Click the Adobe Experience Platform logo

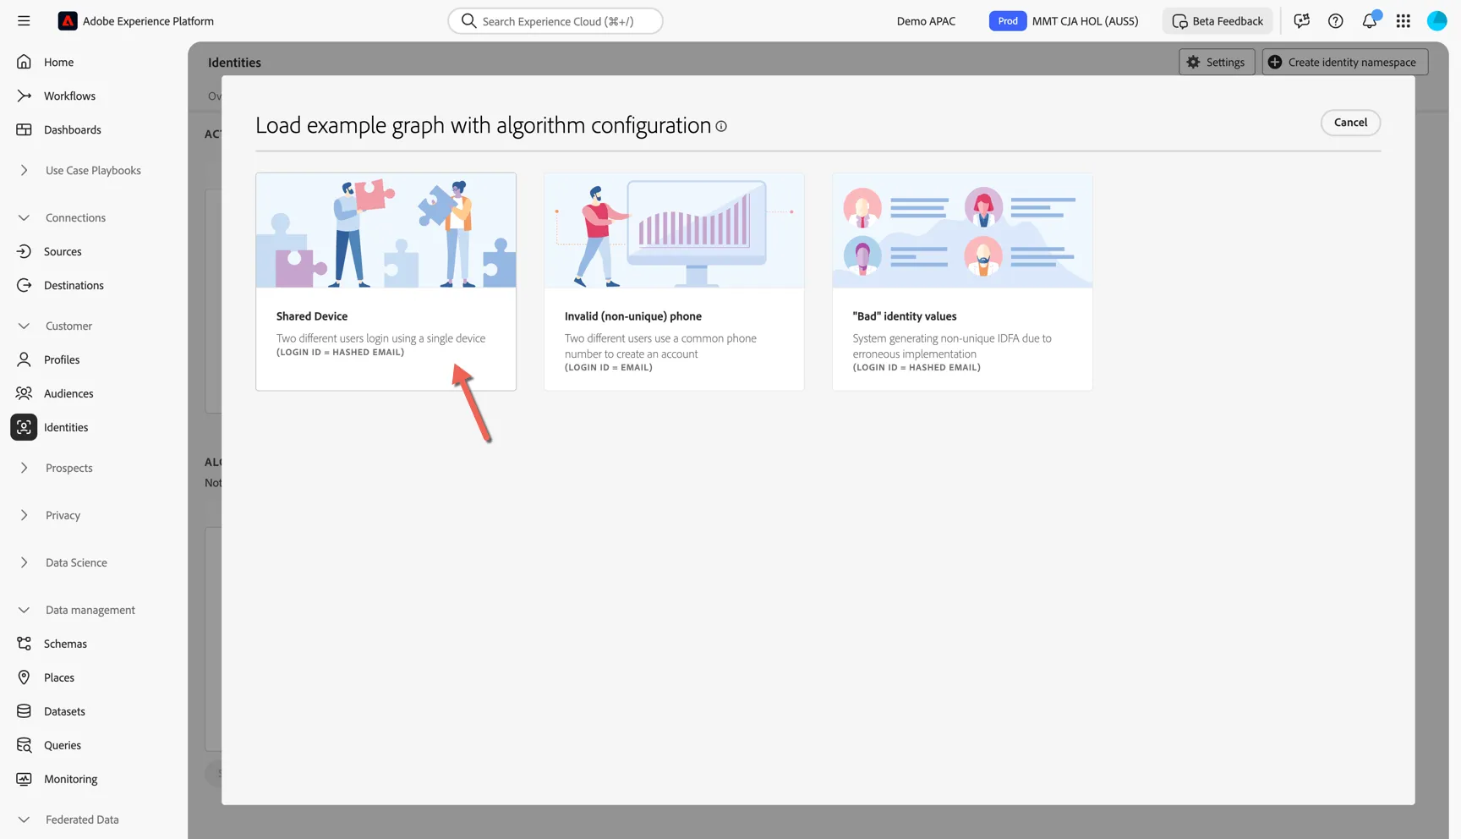[x=68, y=21]
